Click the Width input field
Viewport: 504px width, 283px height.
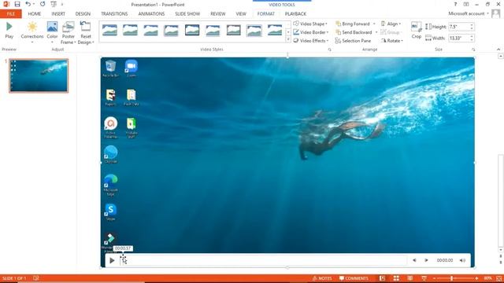(458, 39)
